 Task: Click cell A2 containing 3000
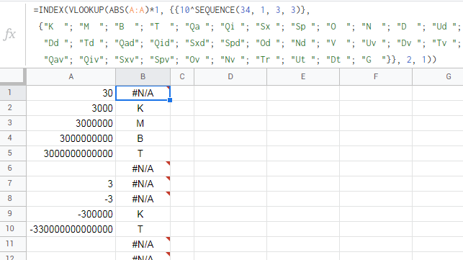pyautogui.click(x=71, y=108)
